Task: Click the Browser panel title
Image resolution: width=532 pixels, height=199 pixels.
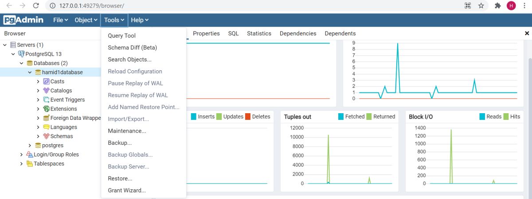Action: [x=15, y=33]
